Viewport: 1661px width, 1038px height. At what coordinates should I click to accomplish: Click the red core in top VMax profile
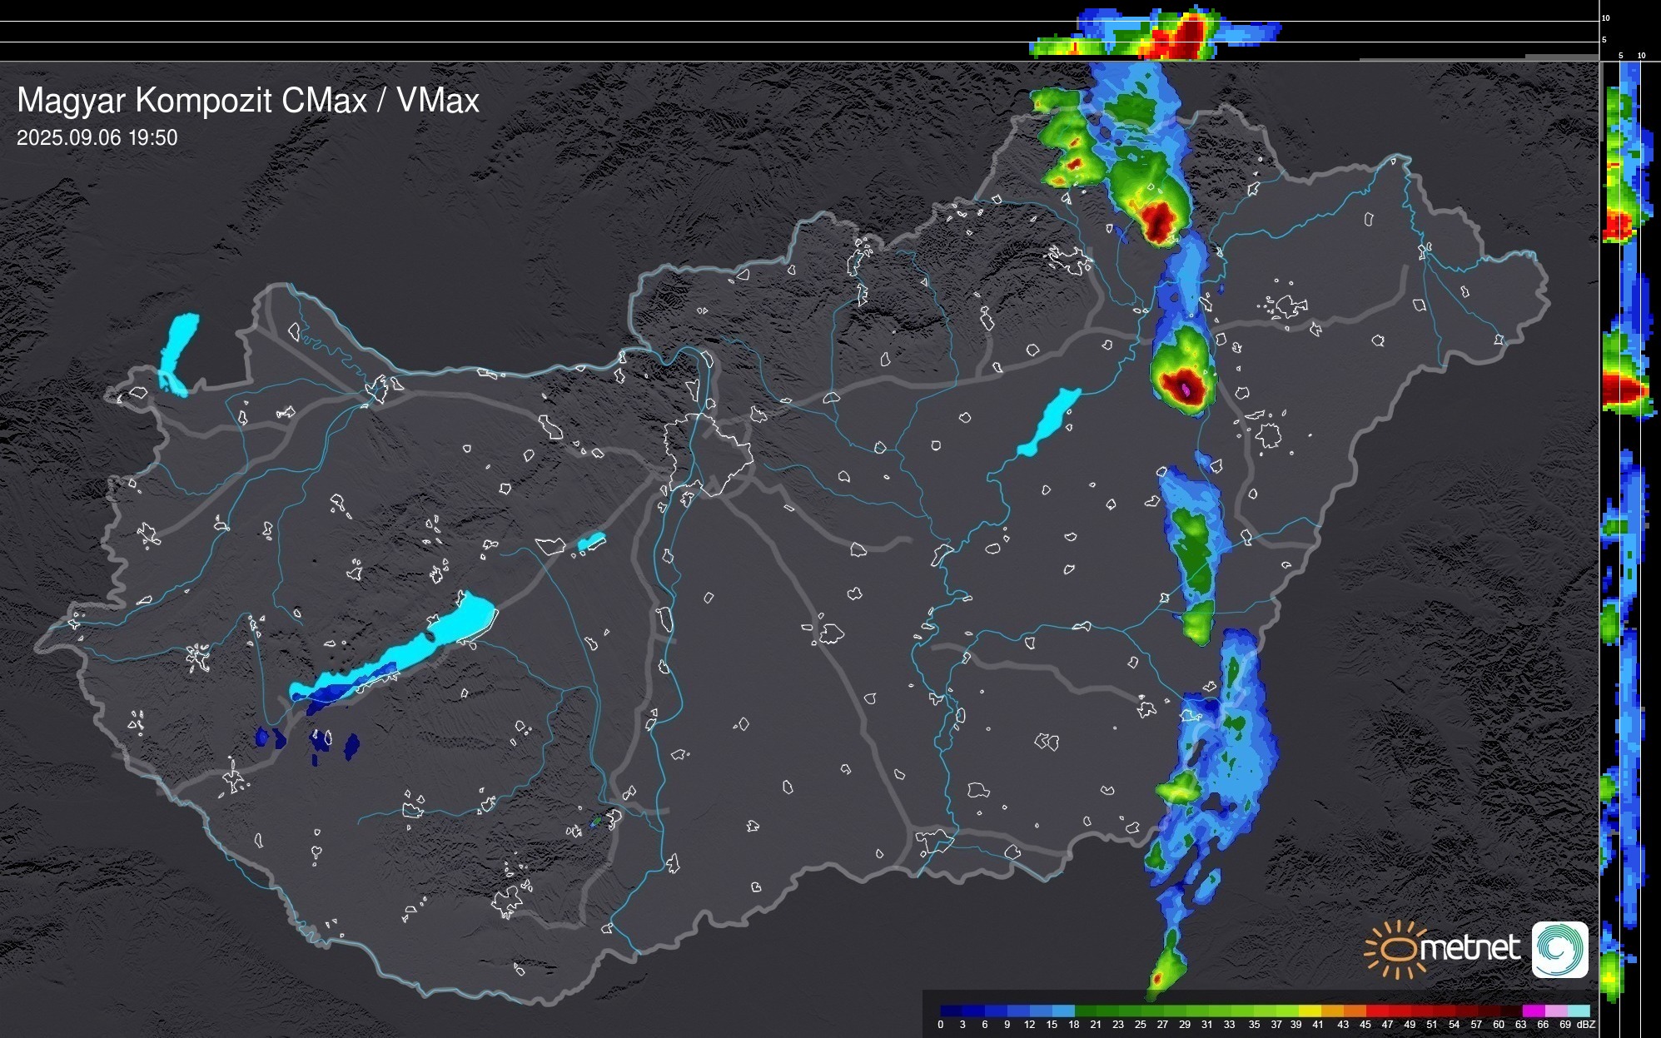point(1189,35)
